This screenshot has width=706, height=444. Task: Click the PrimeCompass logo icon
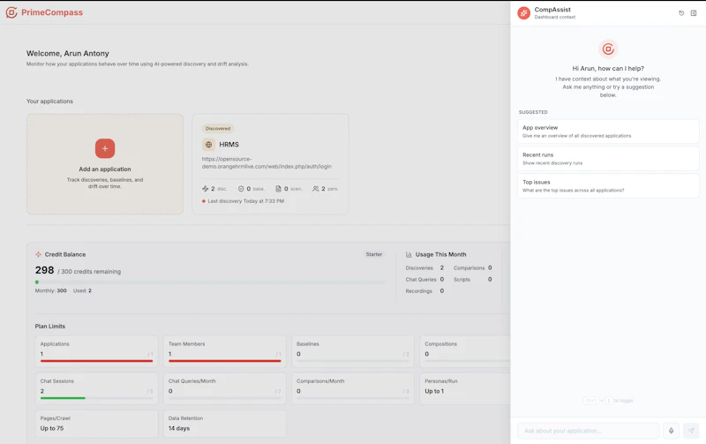(x=11, y=12)
